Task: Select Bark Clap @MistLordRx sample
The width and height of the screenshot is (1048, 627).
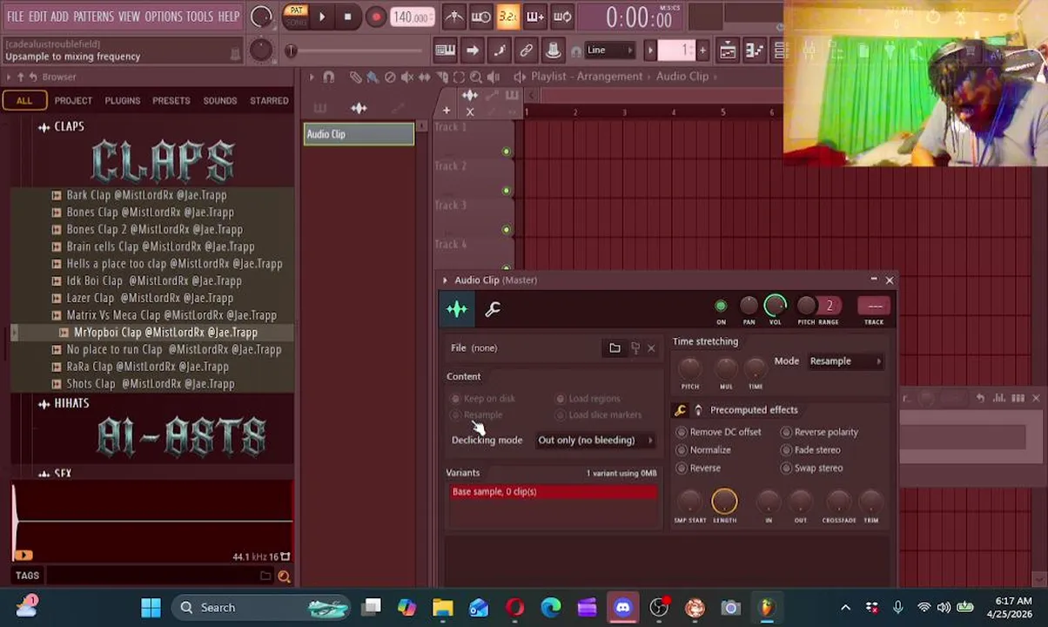Action: click(x=146, y=195)
